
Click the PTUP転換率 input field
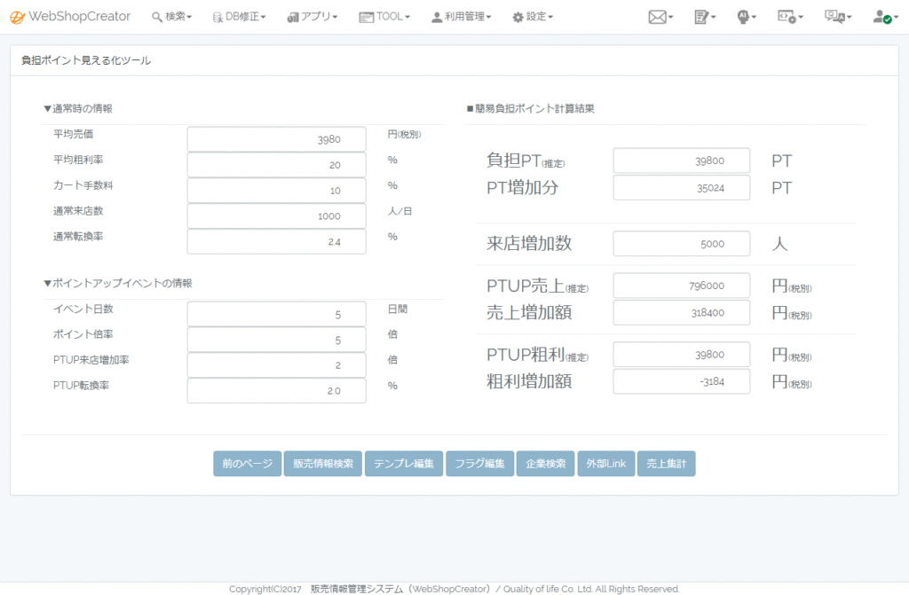277,390
